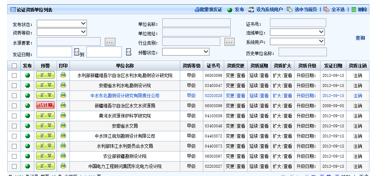
Task: Click into the 单位名称 search field
Action: [x=196, y=23]
